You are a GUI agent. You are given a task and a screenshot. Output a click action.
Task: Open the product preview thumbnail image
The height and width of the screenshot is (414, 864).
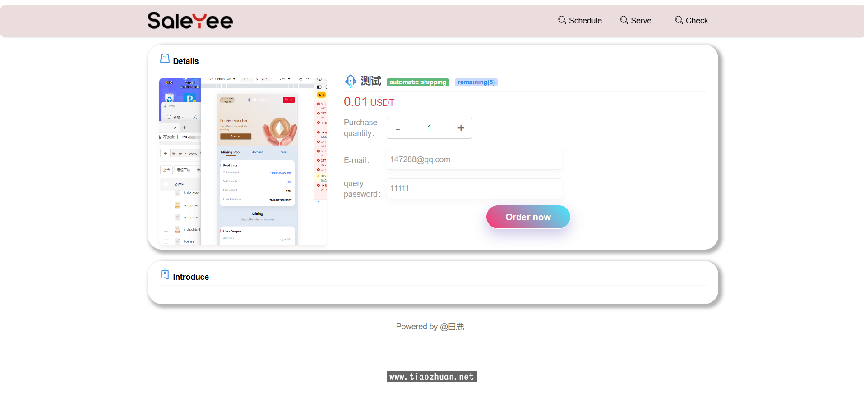(x=243, y=161)
